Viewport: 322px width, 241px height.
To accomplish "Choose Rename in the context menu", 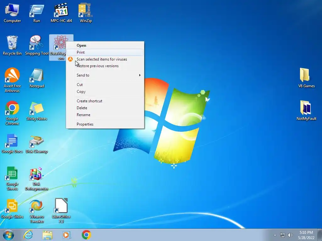I will (105, 115).
